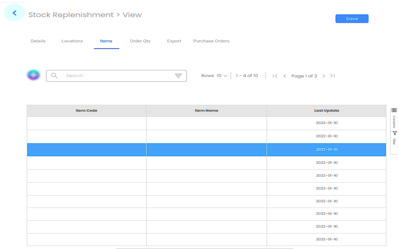This screenshot has width=399, height=249.
Task: Open the Order Qty tab
Action: tap(140, 41)
